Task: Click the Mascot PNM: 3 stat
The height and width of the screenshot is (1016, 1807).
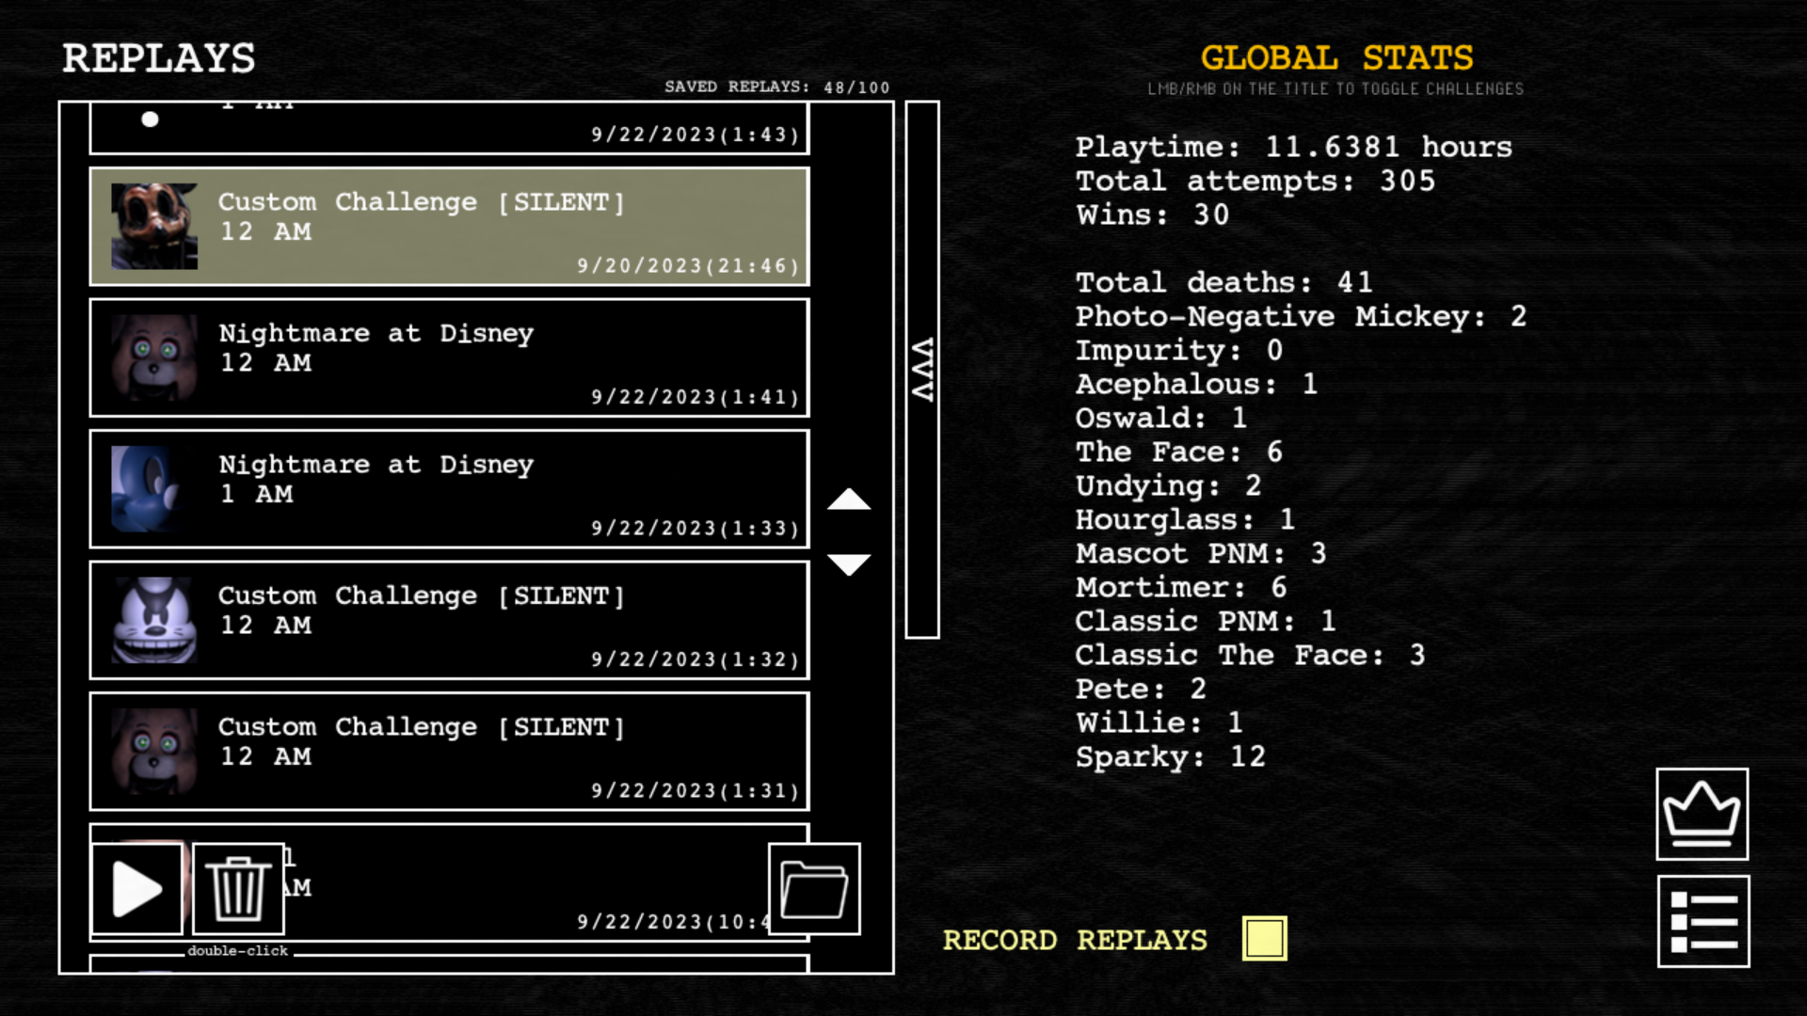Action: pos(1201,553)
